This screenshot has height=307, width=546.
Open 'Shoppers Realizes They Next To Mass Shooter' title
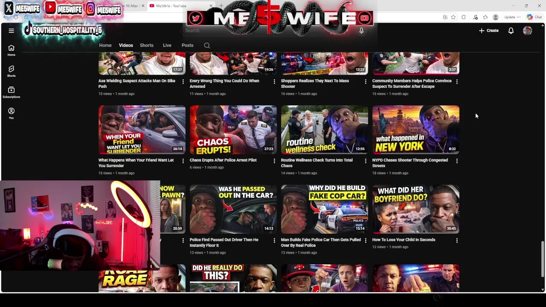(x=315, y=84)
